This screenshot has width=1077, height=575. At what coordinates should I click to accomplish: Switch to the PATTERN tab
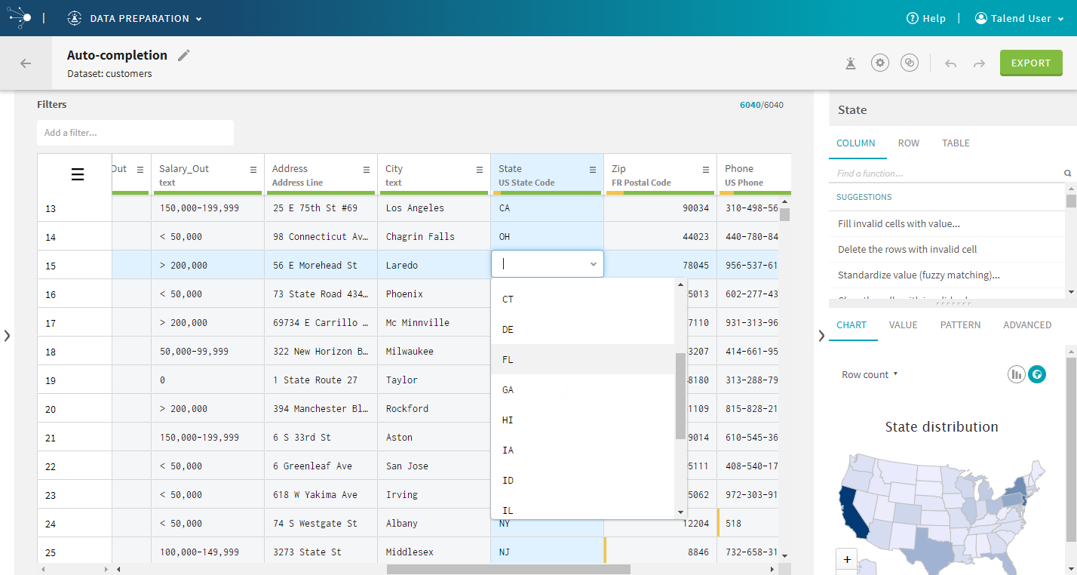tap(960, 324)
